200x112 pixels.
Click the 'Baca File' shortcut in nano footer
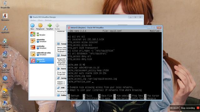point(105,96)
